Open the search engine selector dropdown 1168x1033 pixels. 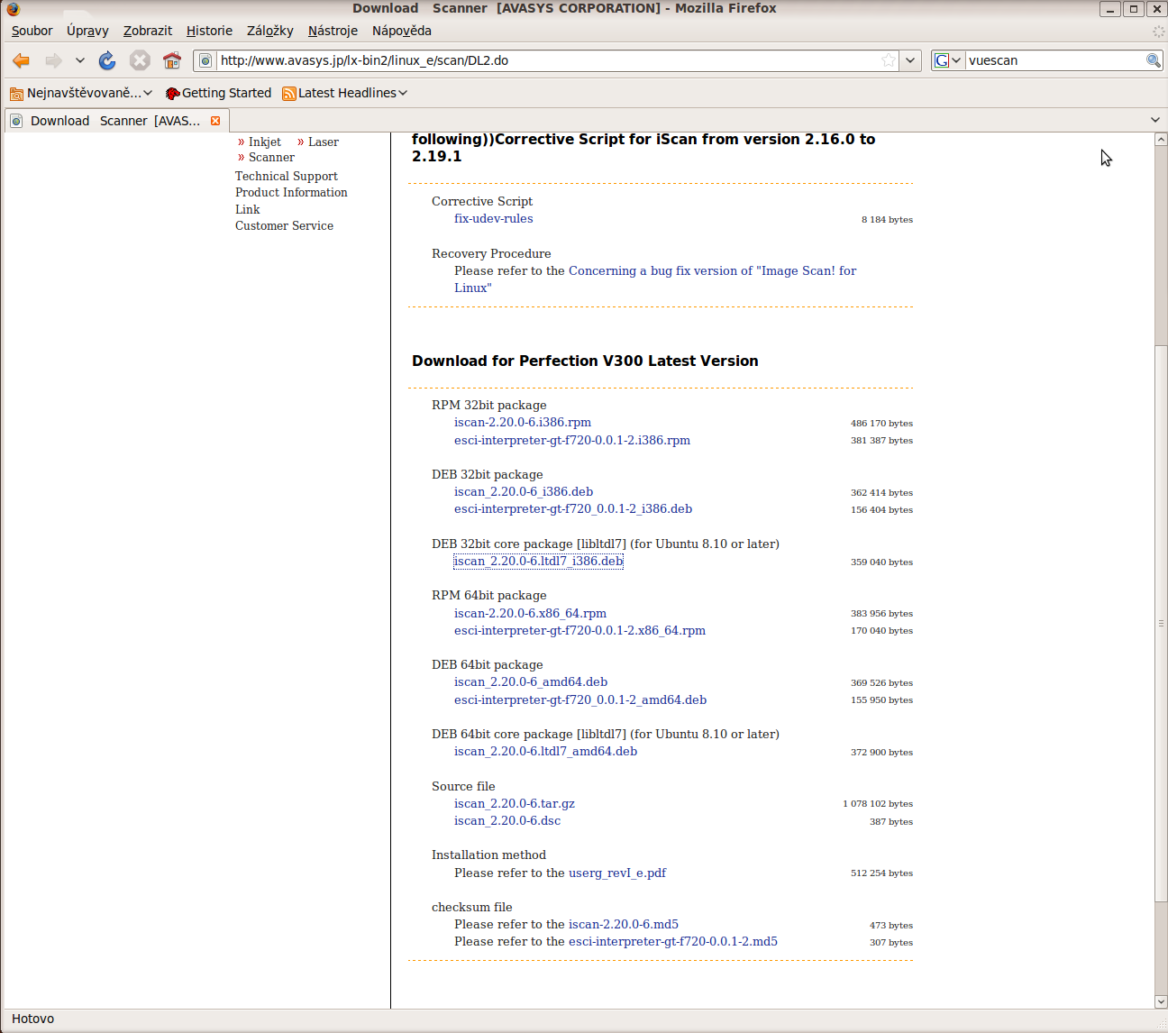pos(948,60)
